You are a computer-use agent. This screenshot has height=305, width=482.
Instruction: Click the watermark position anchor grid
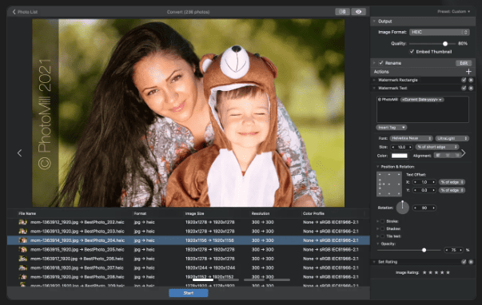(x=389, y=184)
